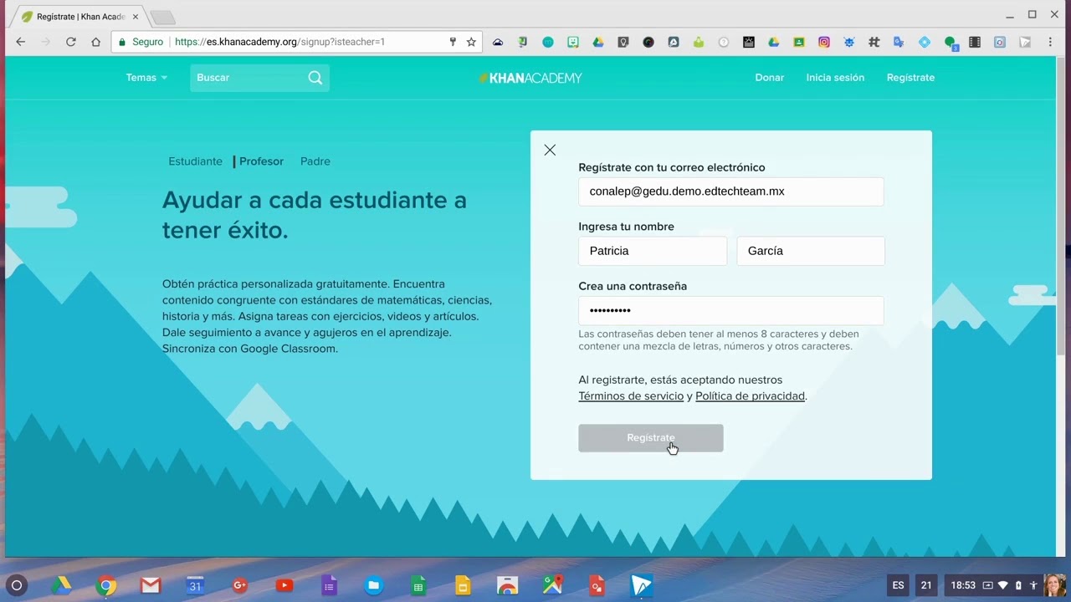Click the ES keyboard language indicator

pyautogui.click(x=898, y=585)
